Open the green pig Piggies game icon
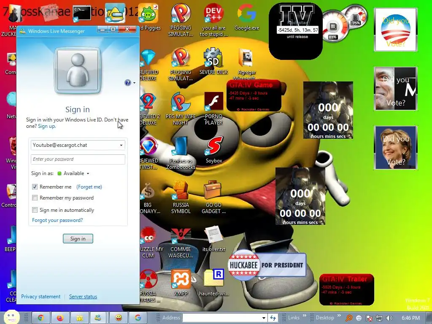This screenshot has height=324, width=432. pyautogui.click(x=149, y=16)
